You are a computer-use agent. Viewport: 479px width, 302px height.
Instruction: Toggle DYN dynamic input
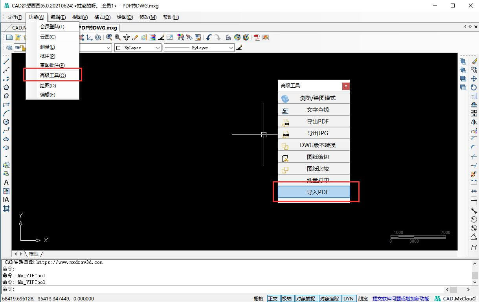point(349,298)
